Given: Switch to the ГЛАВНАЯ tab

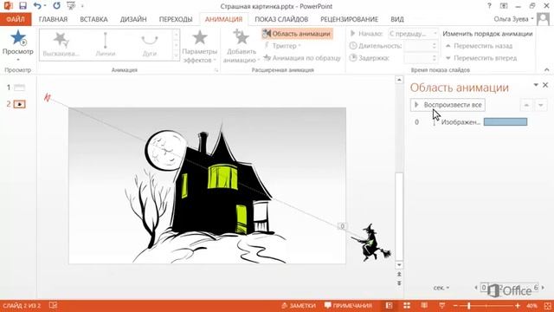Looking at the screenshot, I should point(53,19).
